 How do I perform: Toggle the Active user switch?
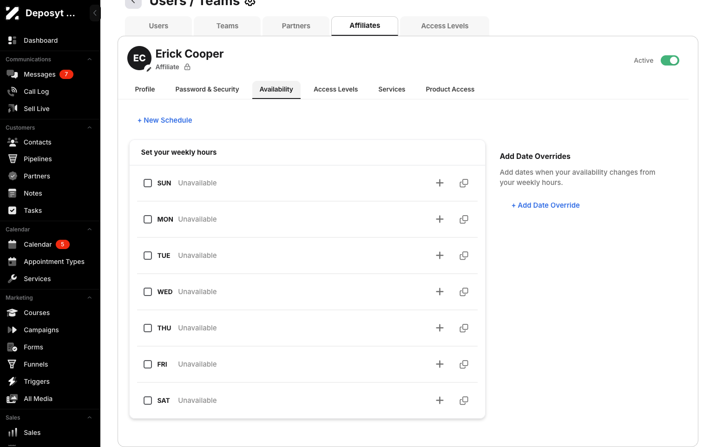pyautogui.click(x=670, y=60)
